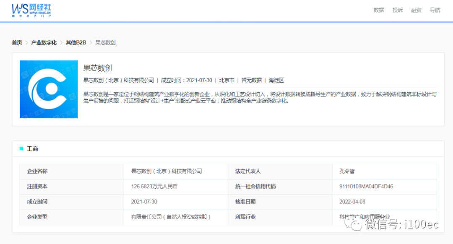Open the 投诉 navigation menu item
Viewport: 453px width, 244px height.
(397, 10)
